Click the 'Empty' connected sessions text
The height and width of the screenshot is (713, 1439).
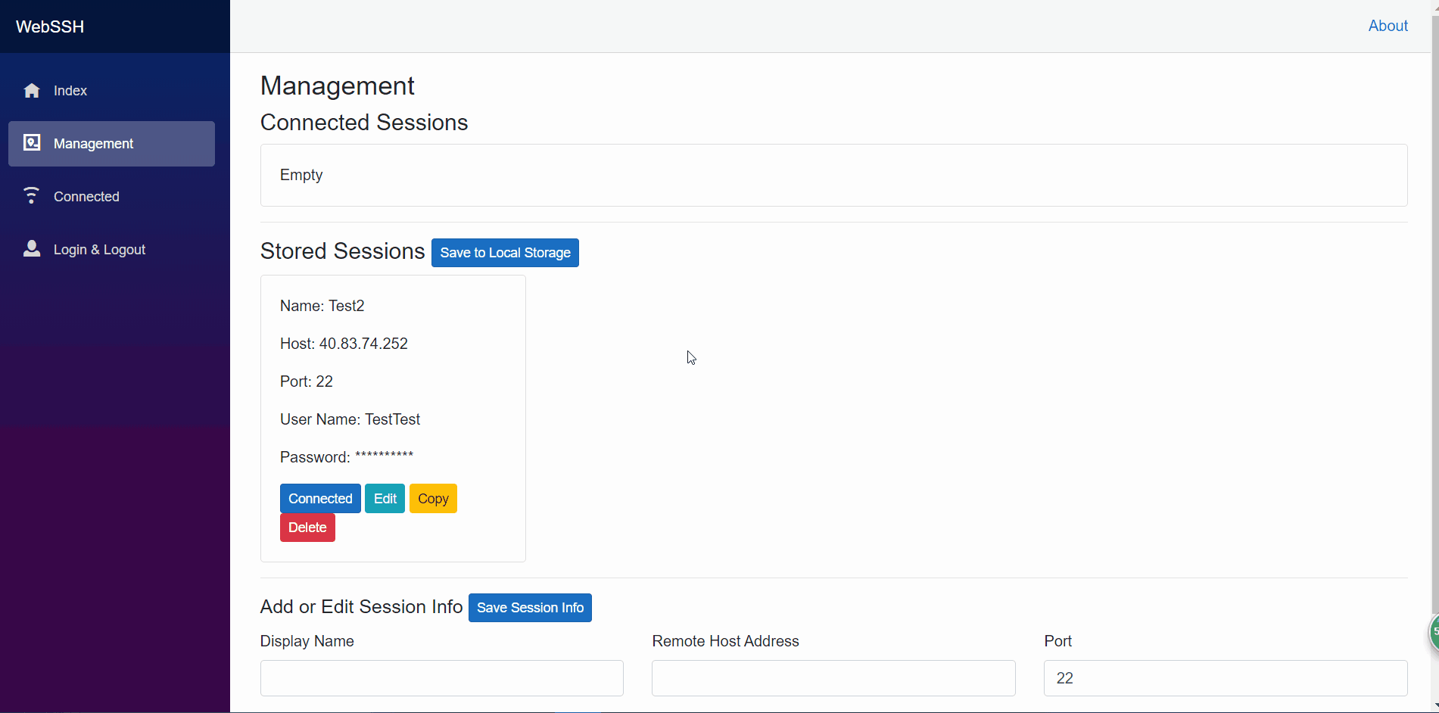(301, 175)
